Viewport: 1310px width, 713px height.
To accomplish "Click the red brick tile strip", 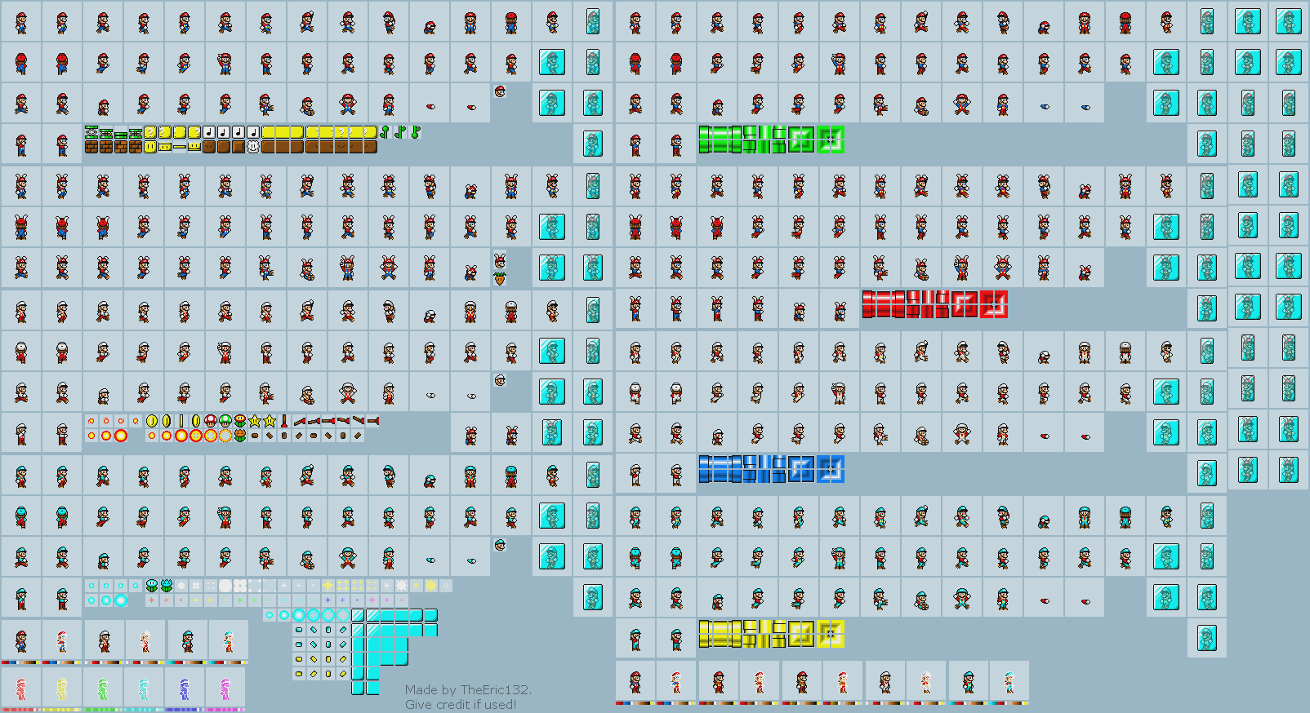I will click(x=935, y=304).
